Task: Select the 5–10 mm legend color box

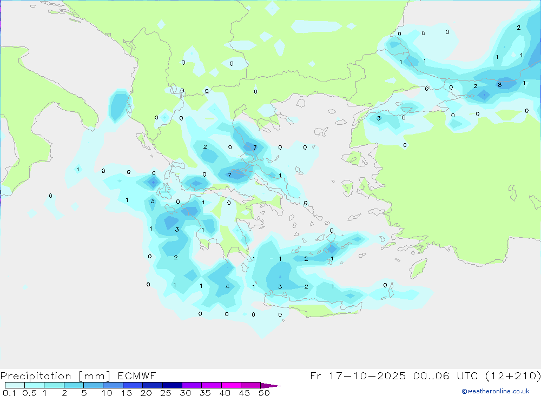Action: 94,385
